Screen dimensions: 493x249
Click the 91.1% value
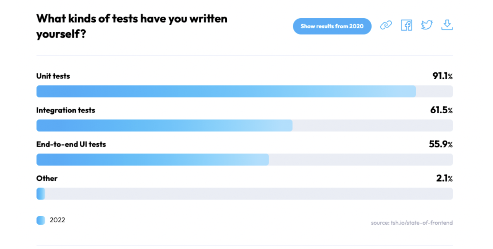443,76
